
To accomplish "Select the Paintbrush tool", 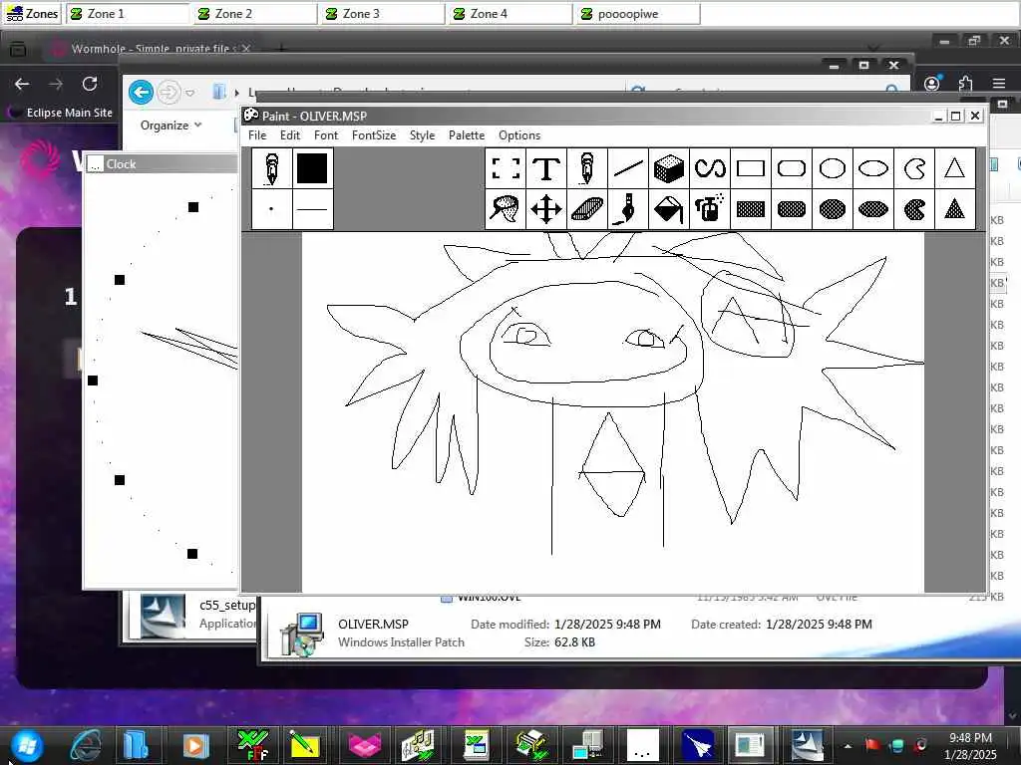I will tap(628, 209).
